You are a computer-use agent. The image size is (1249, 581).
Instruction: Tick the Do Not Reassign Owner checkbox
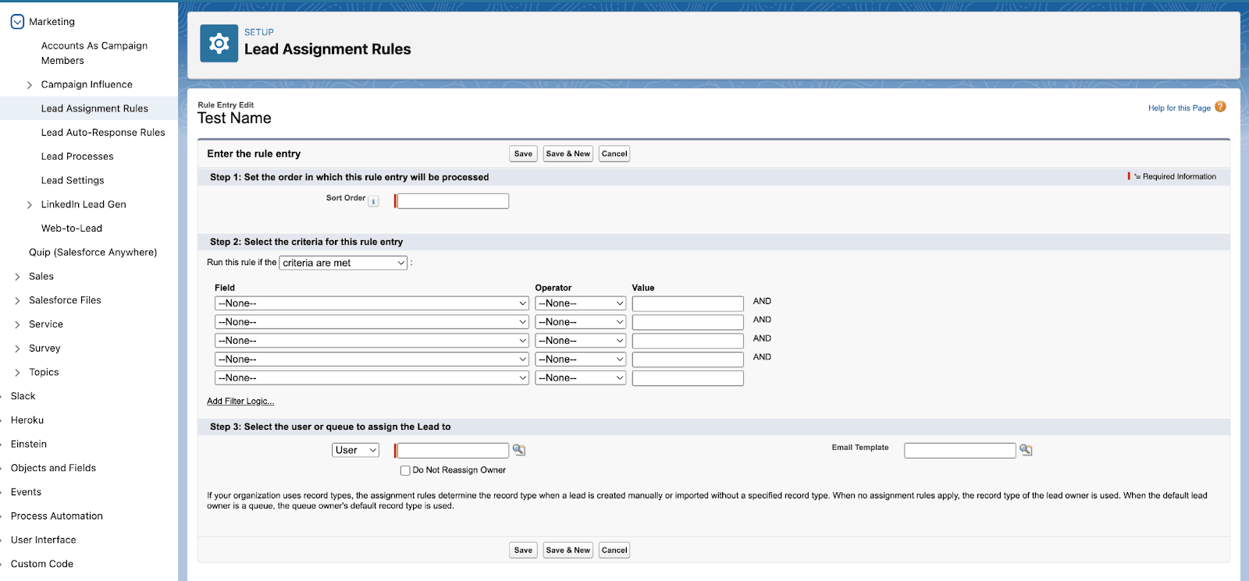[x=405, y=470]
